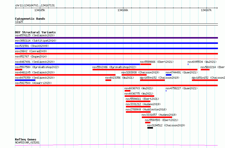The height and width of the screenshot is (148, 225).
Task: Select the esv3892114 (Suktitipat2014) label
Action: click(x=36, y=41)
